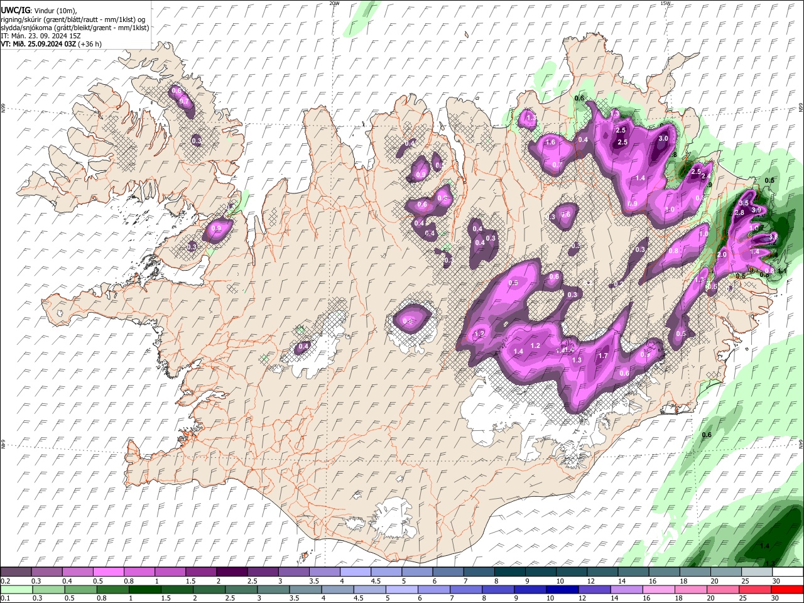
Task: Select the 'slydda/snjókoma' legend description line
Action: [x=75, y=28]
